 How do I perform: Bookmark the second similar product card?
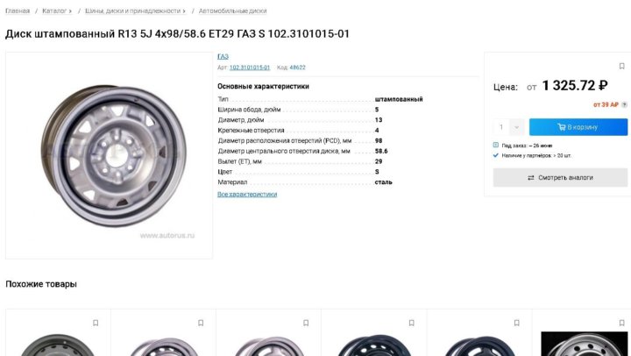click(x=201, y=323)
